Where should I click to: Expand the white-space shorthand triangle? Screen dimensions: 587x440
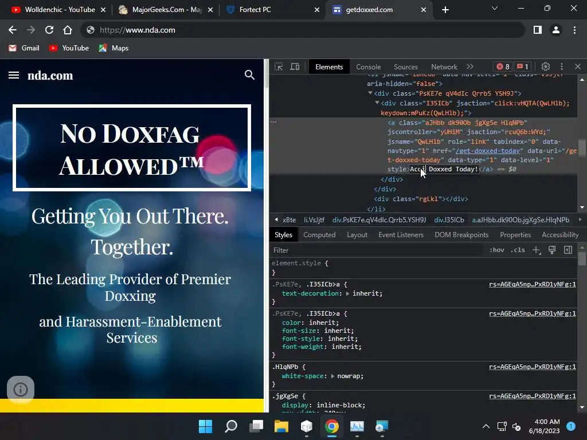[x=332, y=376]
